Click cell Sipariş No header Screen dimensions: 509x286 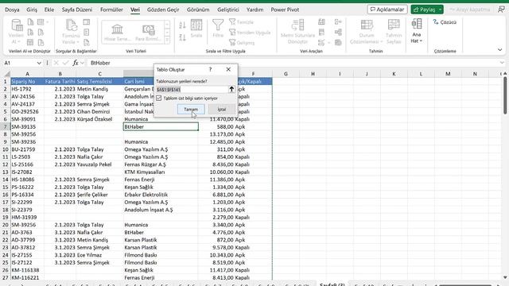(x=27, y=81)
